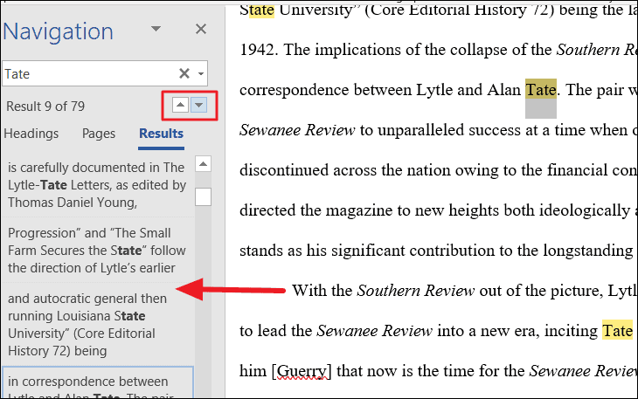638x399 pixels.
Task: Click highlighted 'Tate' after 'Alan' in document
Action: point(540,89)
